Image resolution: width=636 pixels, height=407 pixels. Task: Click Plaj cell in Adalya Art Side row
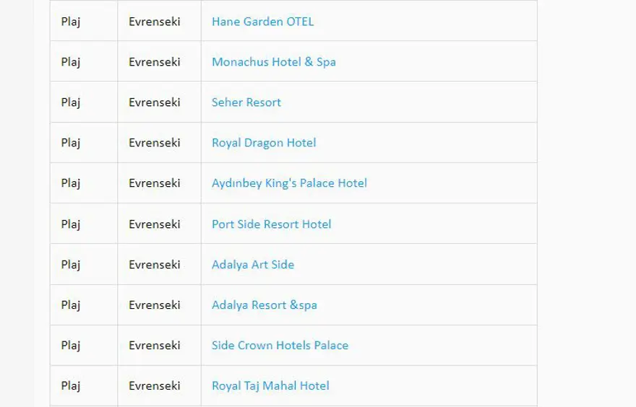click(x=71, y=265)
